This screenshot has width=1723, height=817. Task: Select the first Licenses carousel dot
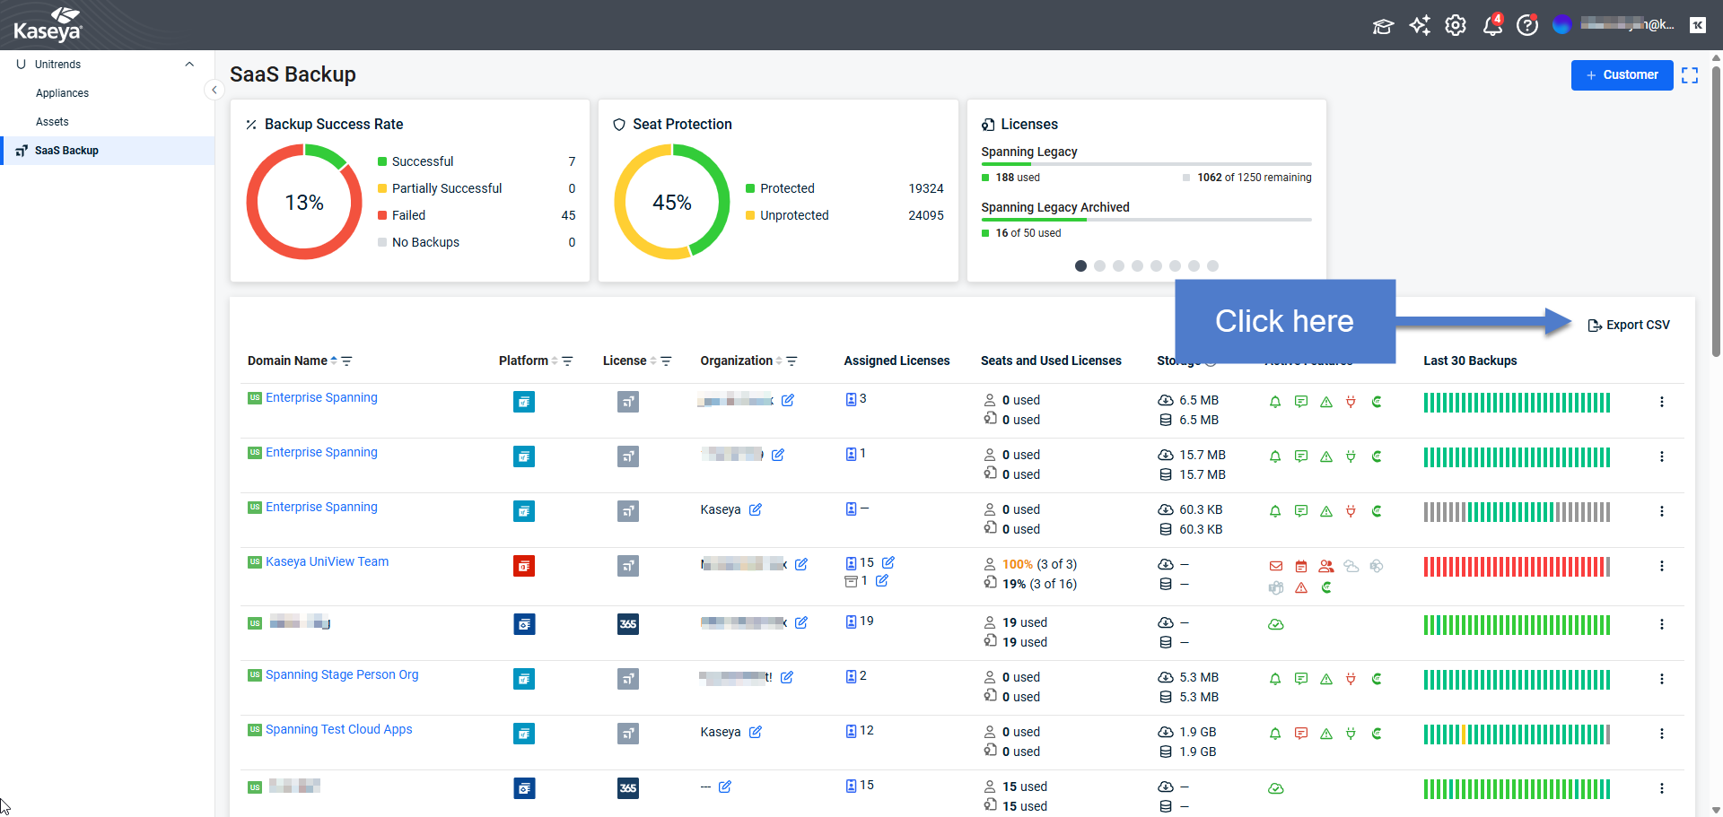click(1080, 265)
